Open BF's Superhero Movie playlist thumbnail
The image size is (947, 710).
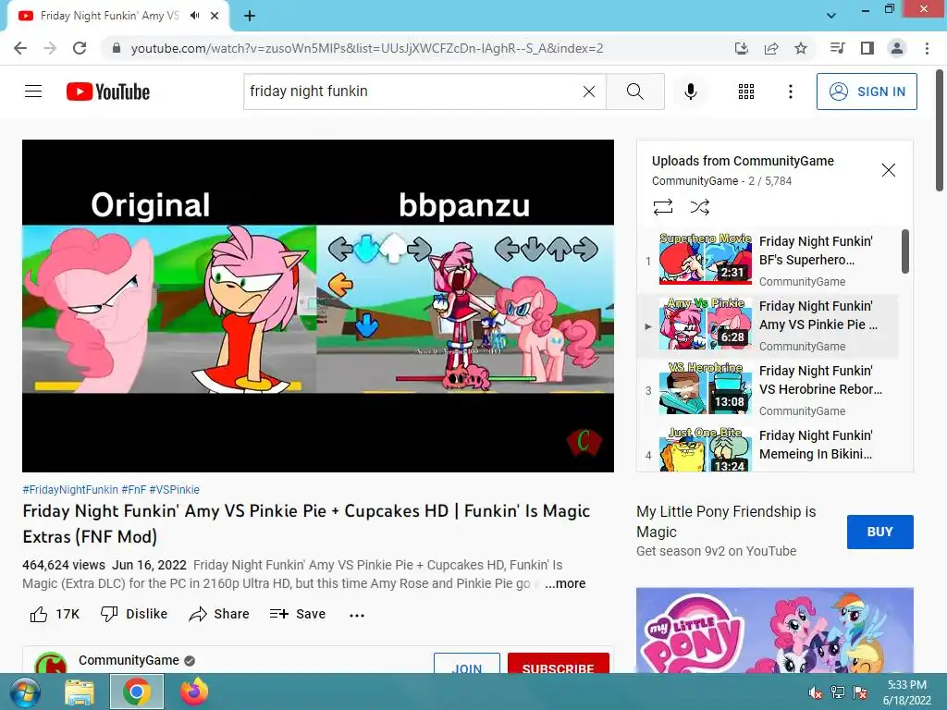(x=705, y=259)
